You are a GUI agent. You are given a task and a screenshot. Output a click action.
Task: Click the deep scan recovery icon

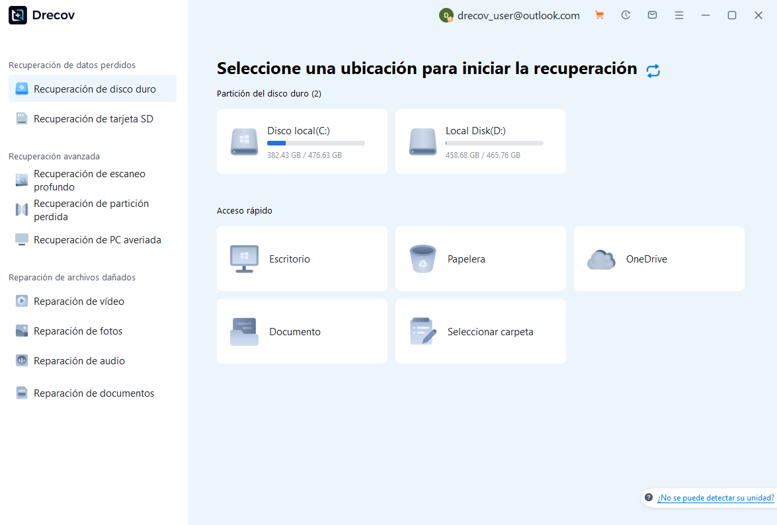tap(22, 181)
